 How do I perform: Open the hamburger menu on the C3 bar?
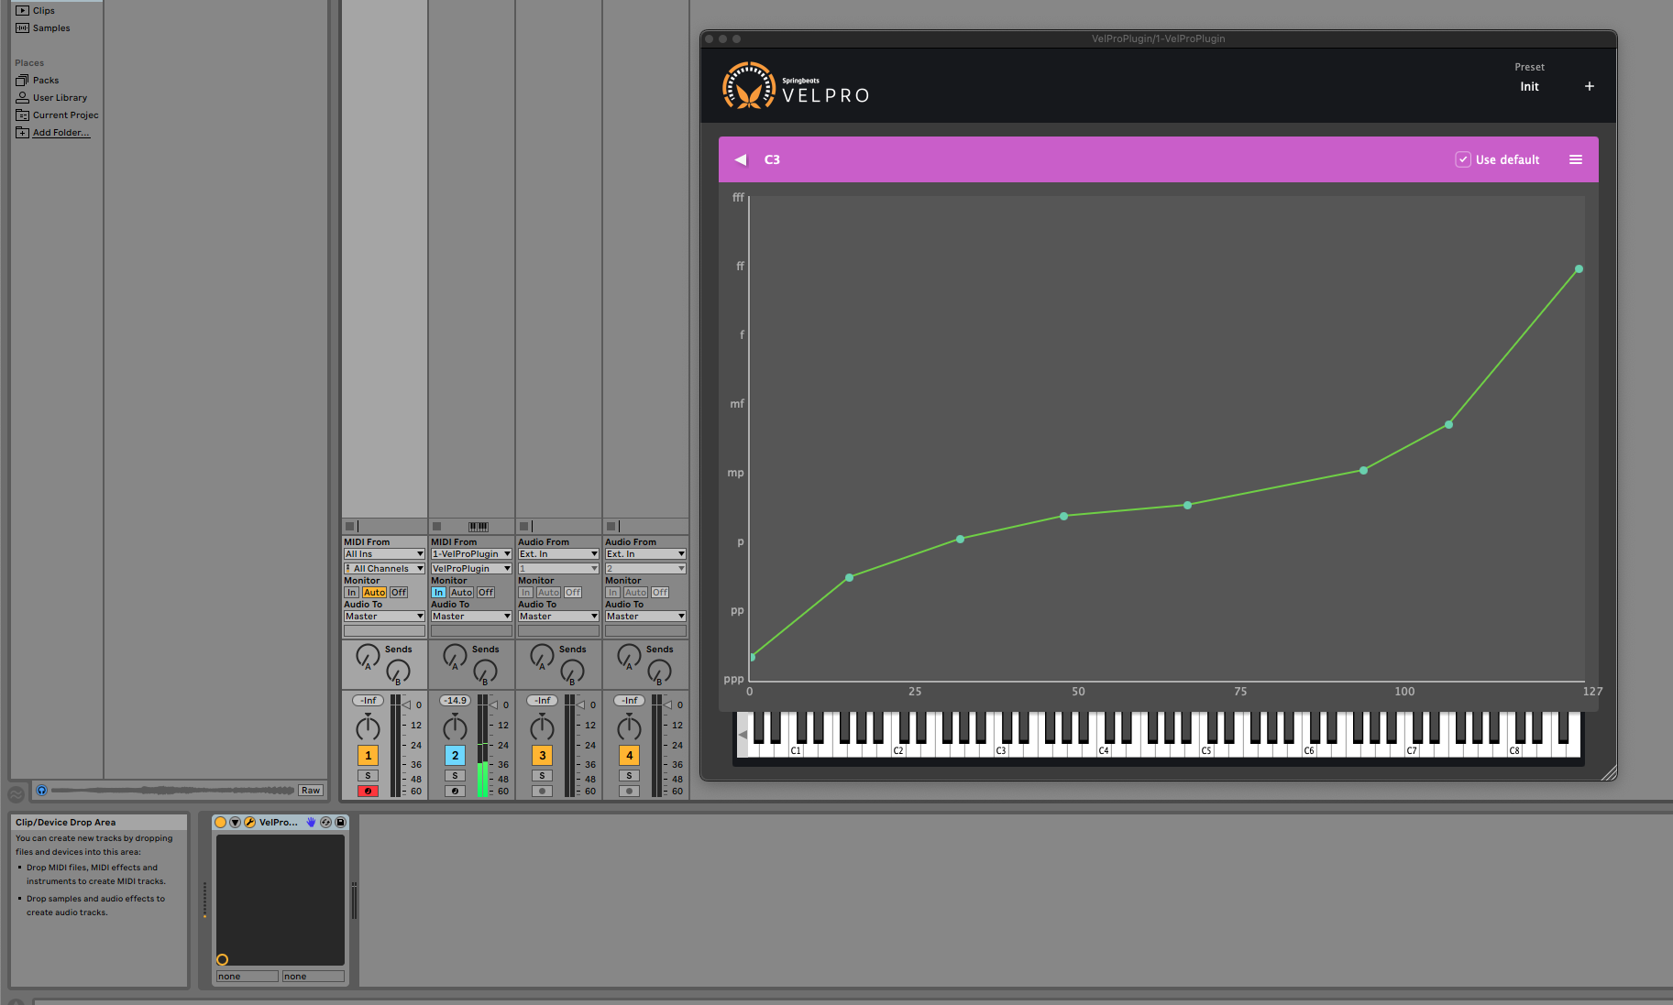[x=1576, y=158]
